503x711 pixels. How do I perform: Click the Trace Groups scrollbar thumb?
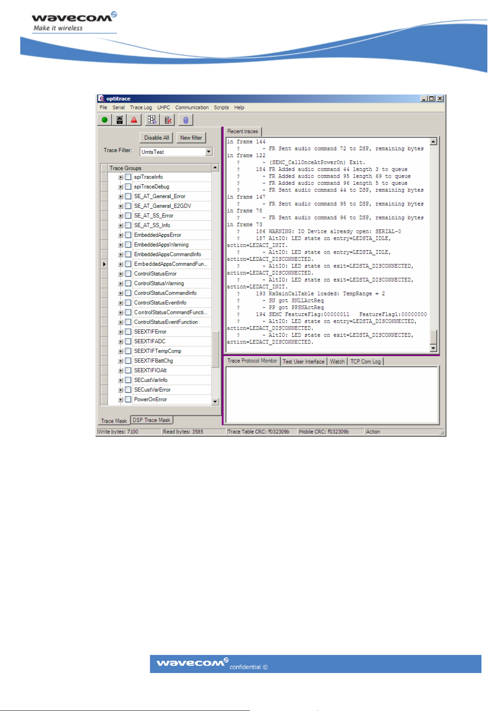215,349
